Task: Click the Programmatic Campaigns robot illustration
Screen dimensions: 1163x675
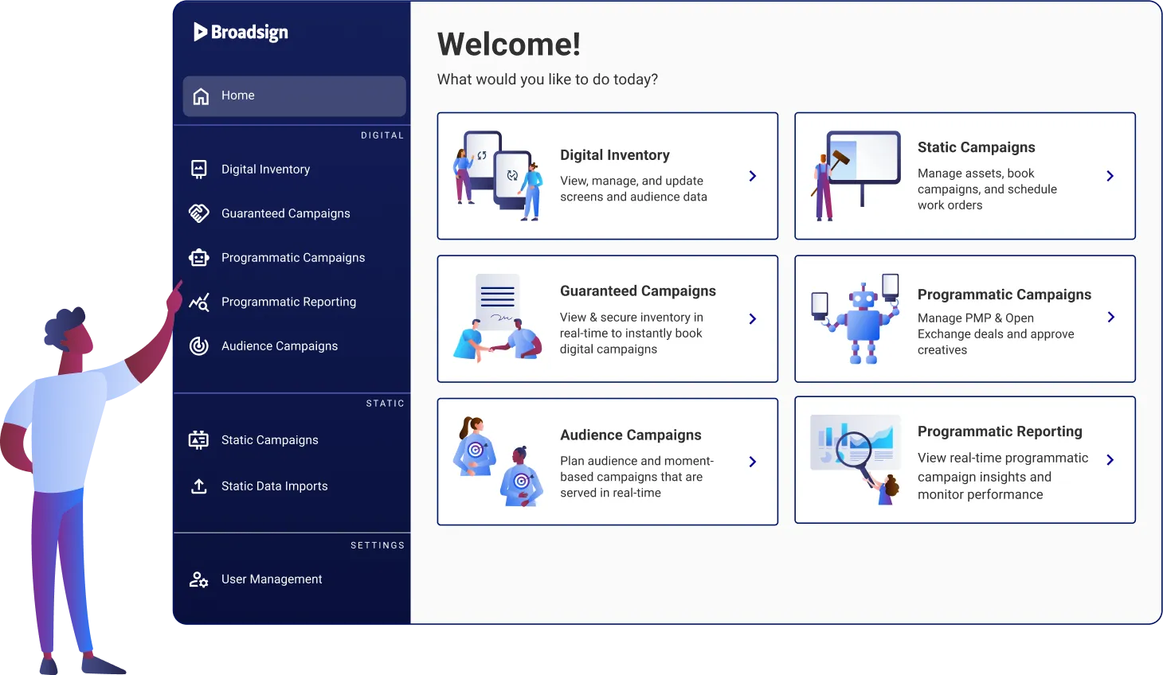Action: 856,318
